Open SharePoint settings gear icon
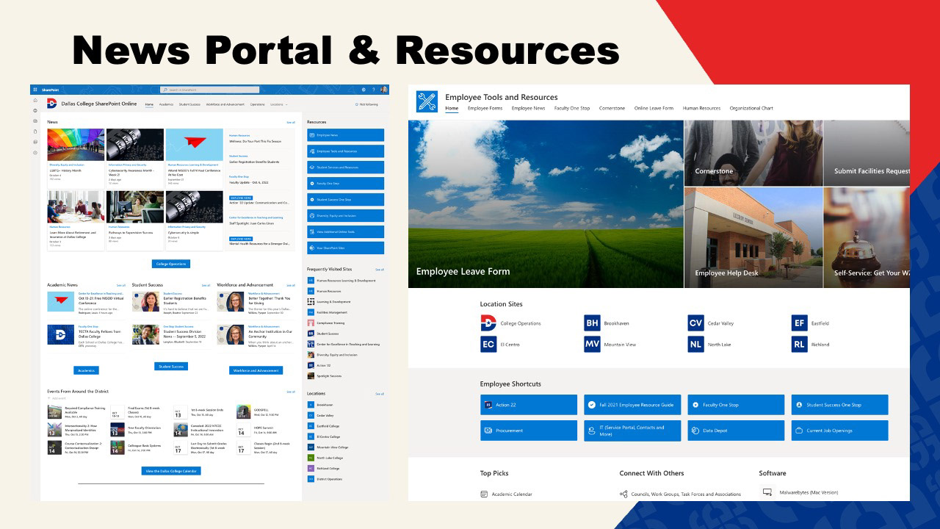The image size is (940, 529). [364, 90]
